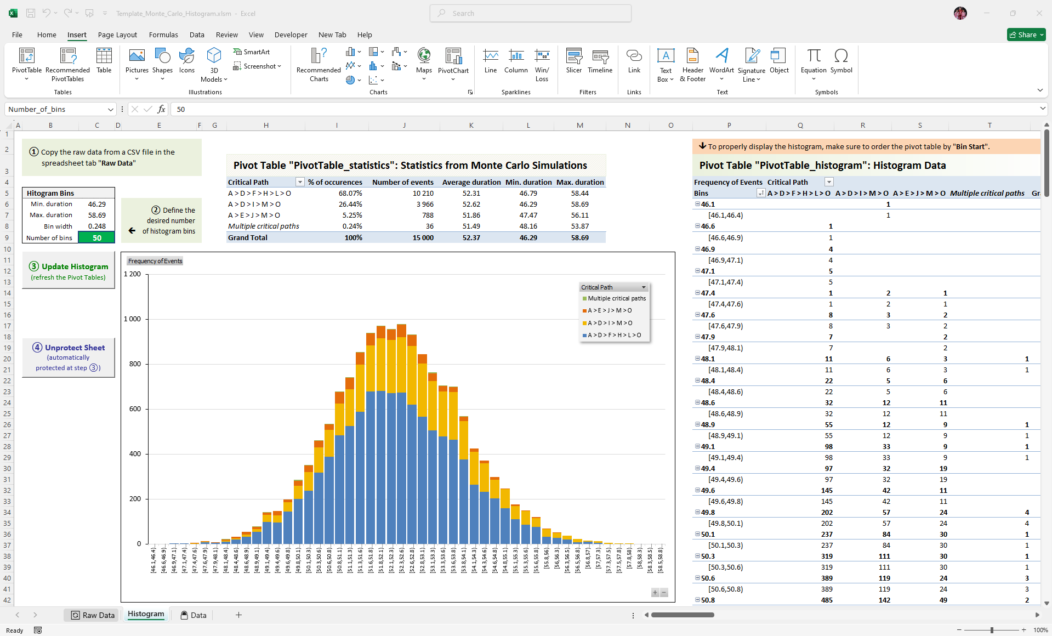Click the Update Histogram button
Image resolution: width=1052 pixels, height=636 pixels.
pyautogui.click(x=69, y=271)
